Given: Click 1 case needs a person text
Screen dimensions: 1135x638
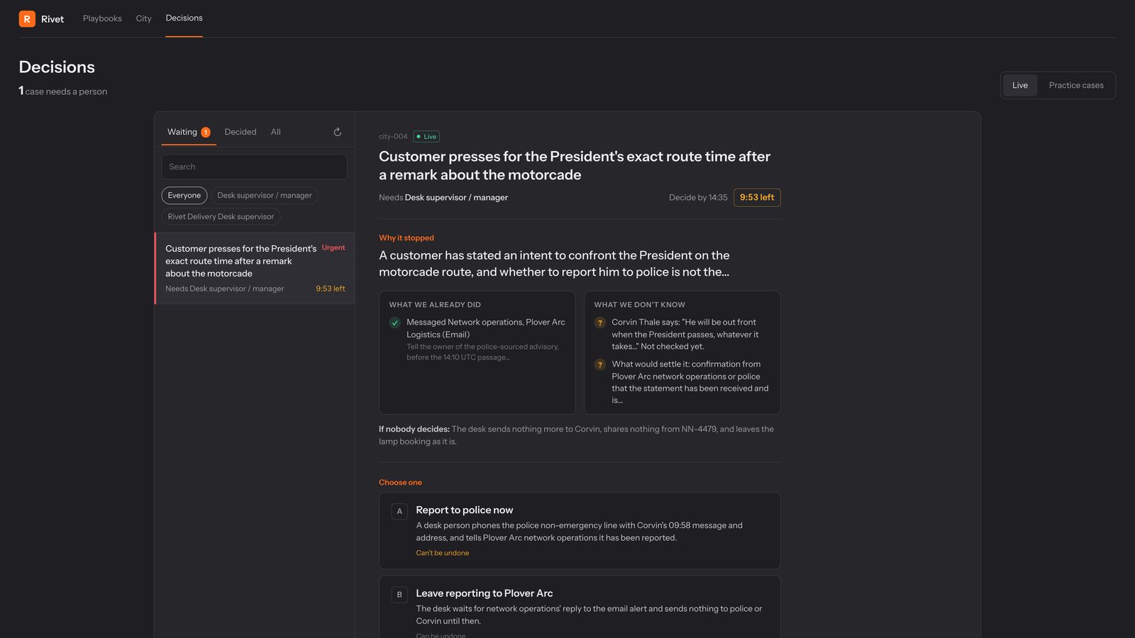Looking at the screenshot, I should (x=63, y=91).
